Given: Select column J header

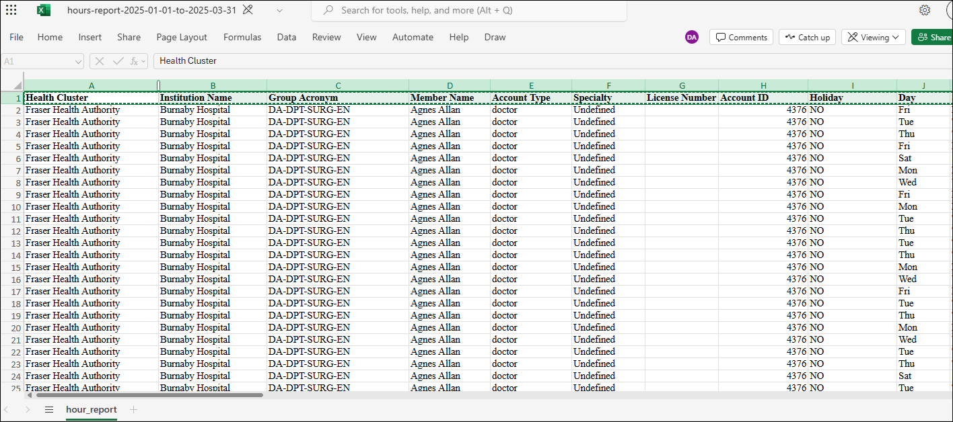Looking at the screenshot, I should coord(923,85).
